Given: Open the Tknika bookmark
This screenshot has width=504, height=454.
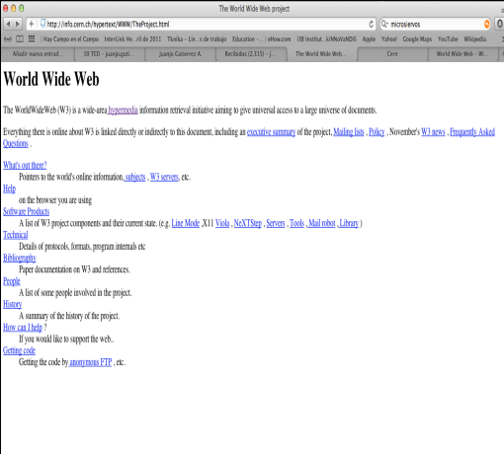Looking at the screenshot, I should [197, 39].
